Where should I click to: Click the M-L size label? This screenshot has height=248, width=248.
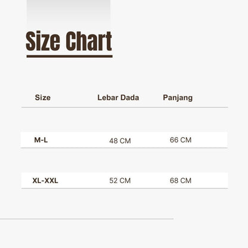point(41,140)
